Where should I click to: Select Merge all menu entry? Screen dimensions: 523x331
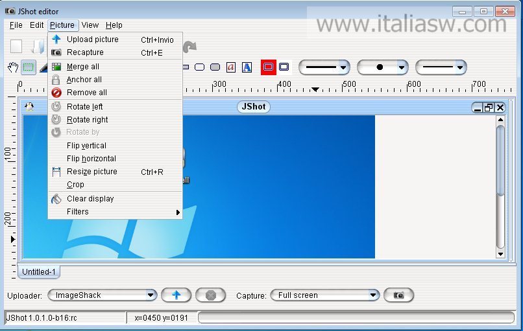116,67
